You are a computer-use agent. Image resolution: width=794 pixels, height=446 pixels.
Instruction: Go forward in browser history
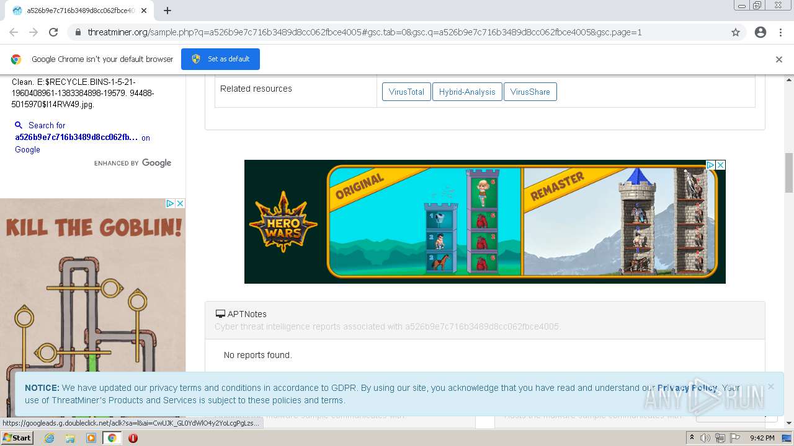[x=33, y=32]
